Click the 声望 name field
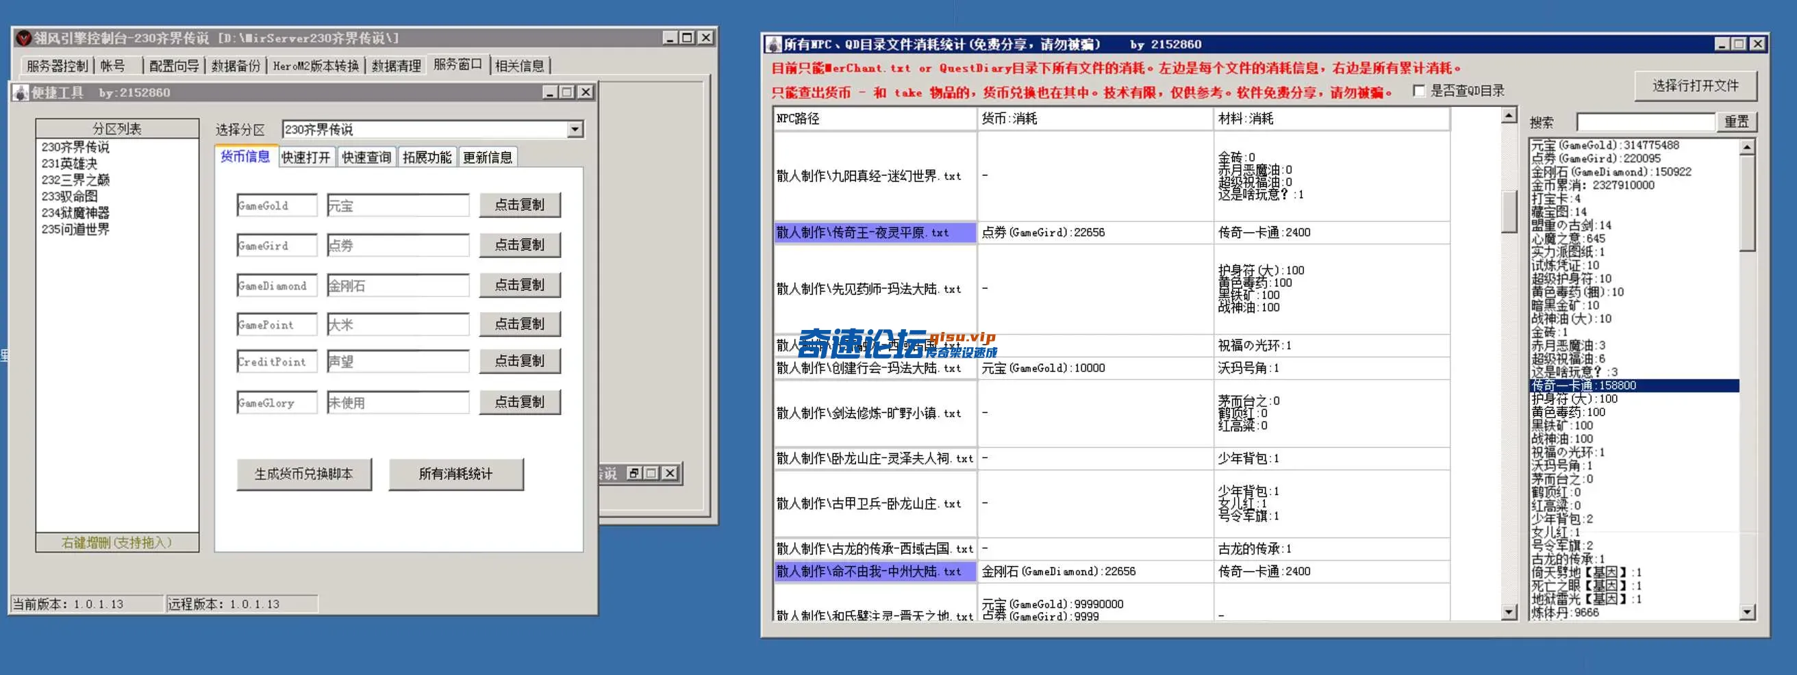 point(398,361)
